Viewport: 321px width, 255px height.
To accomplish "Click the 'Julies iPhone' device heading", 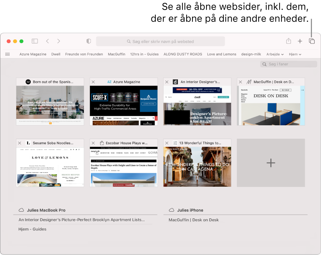I will coord(190,210).
